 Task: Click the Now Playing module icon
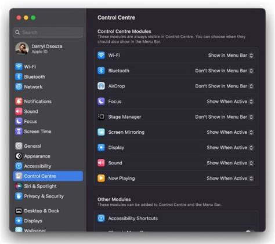[101, 178]
